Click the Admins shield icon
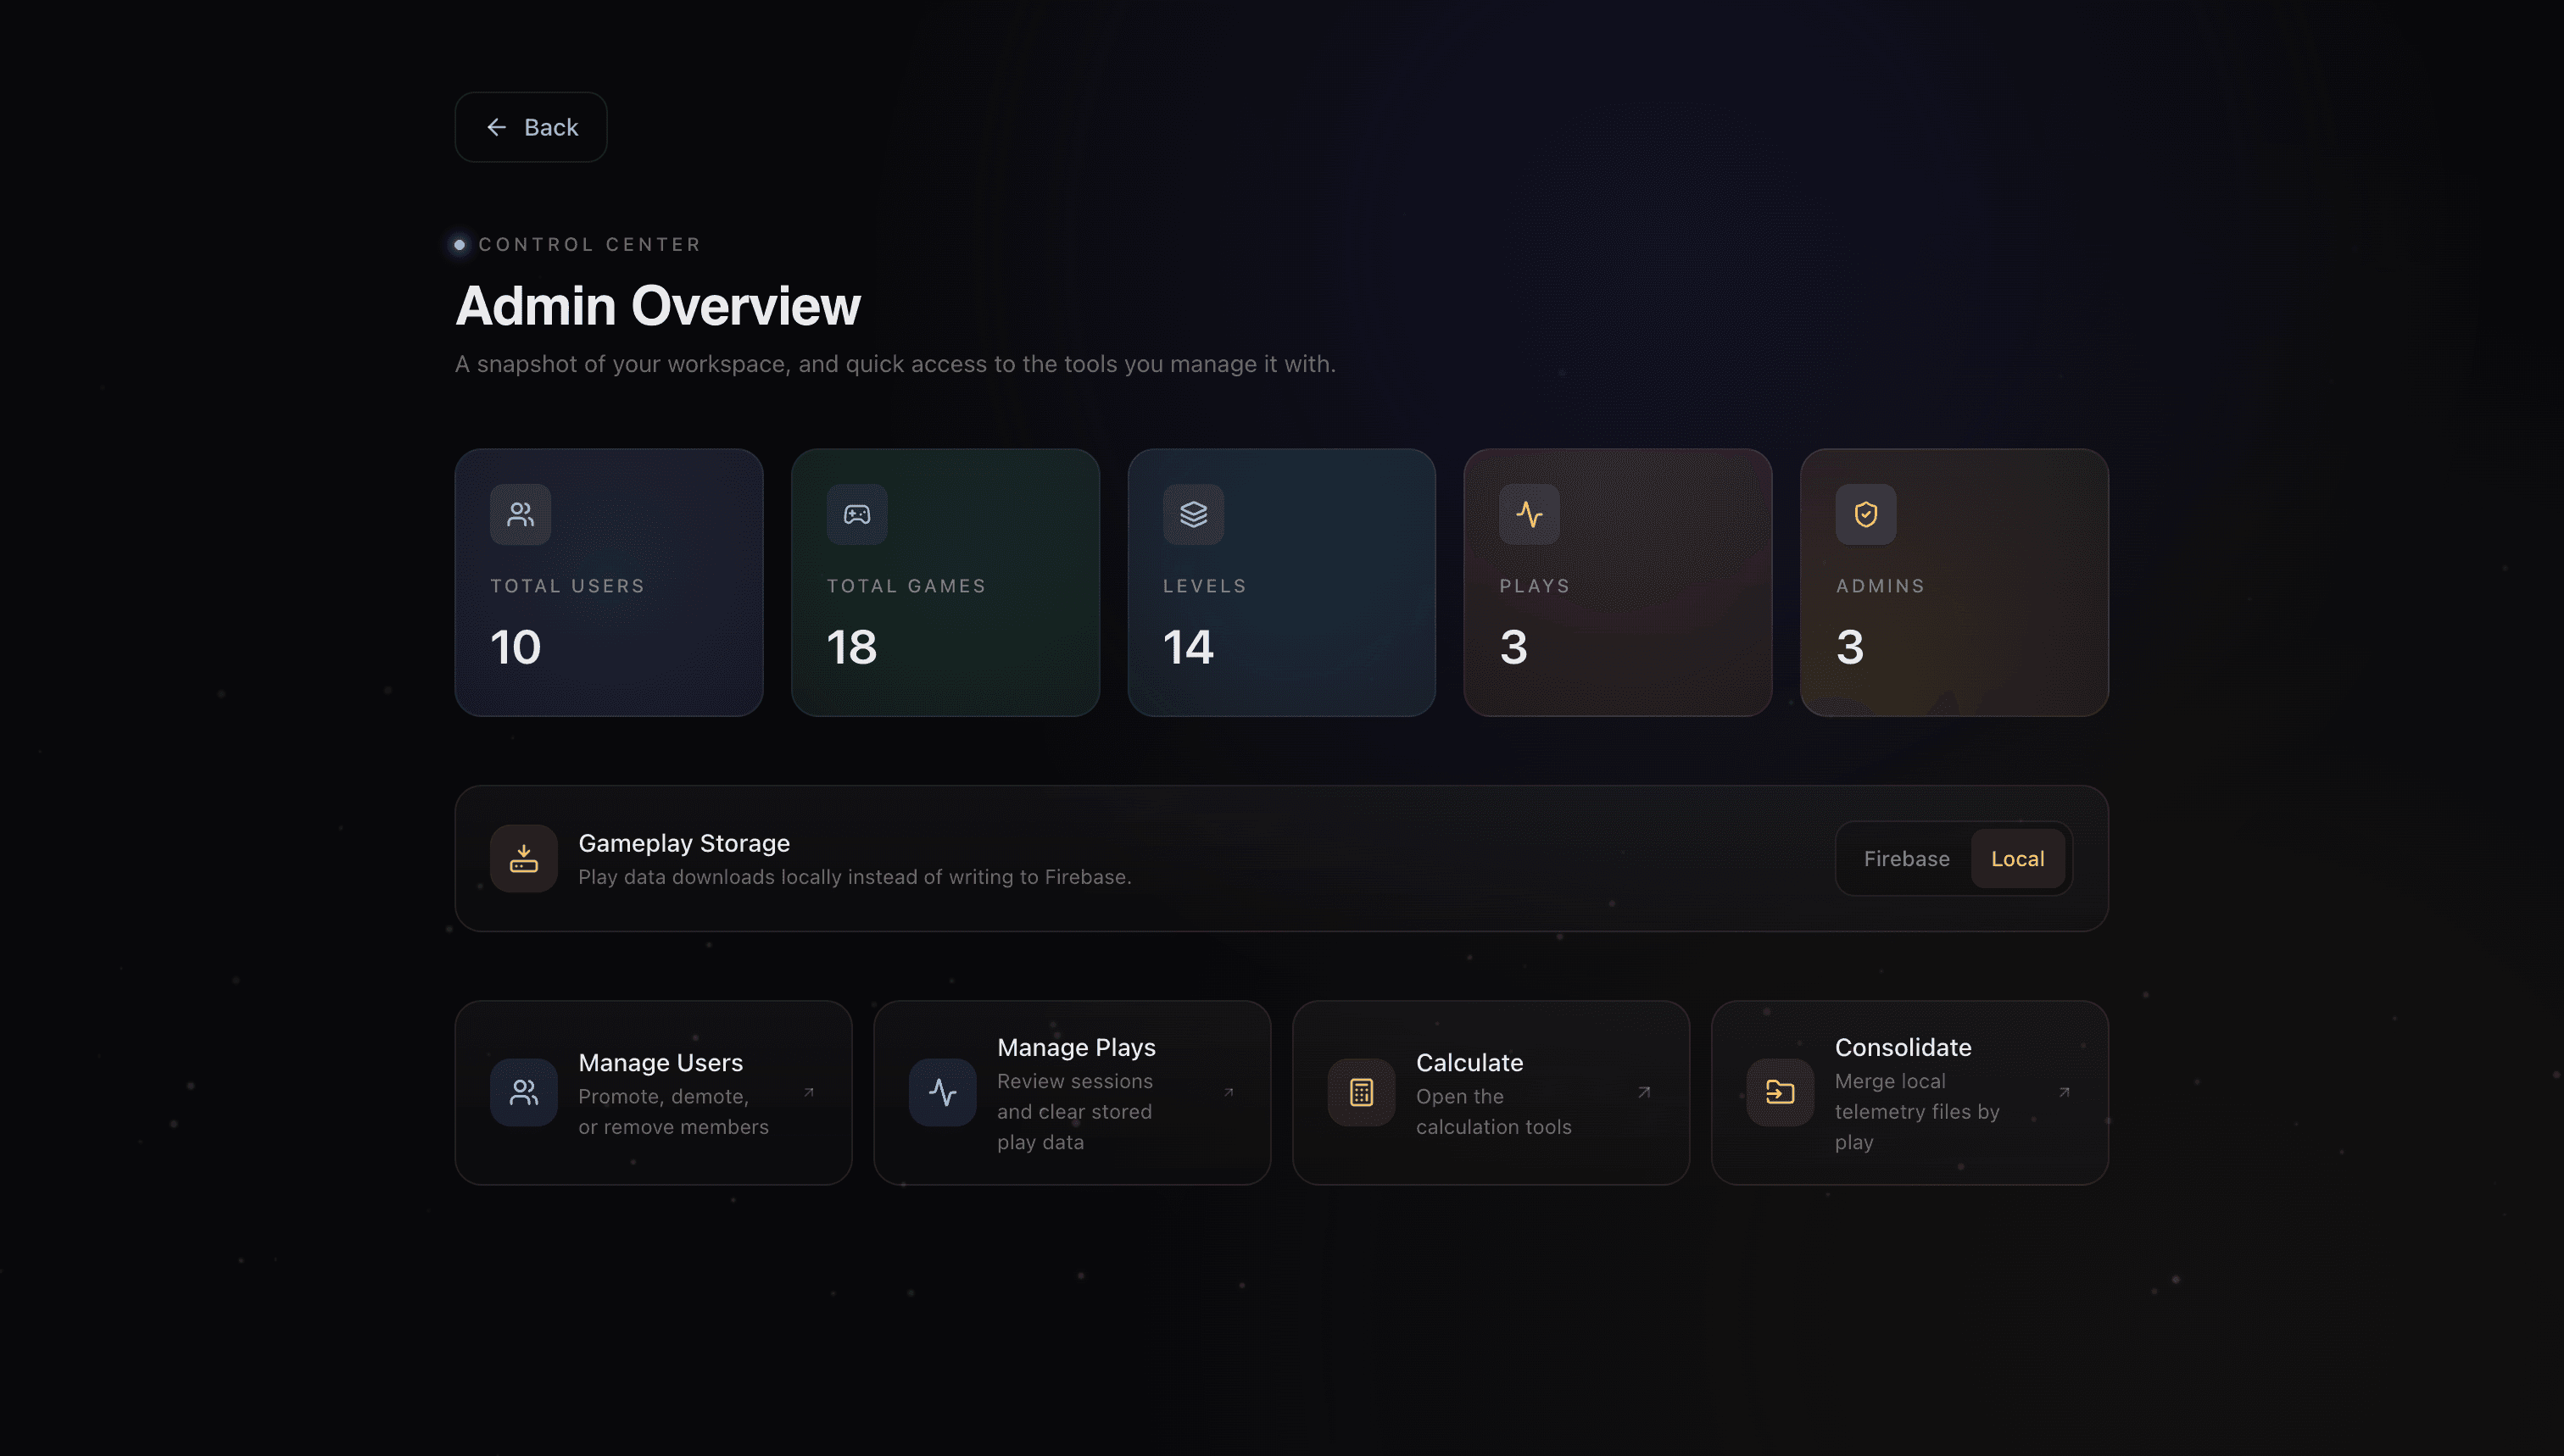2564x1456 pixels. [x=1865, y=514]
